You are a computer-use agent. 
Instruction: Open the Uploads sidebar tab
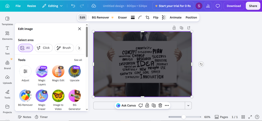pyautogui.click(x=7, y=79)
